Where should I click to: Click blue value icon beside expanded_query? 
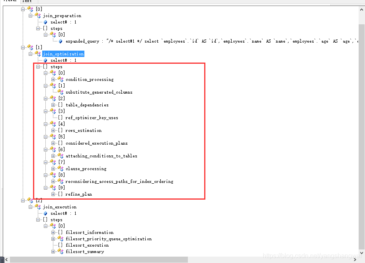(61, 41)
